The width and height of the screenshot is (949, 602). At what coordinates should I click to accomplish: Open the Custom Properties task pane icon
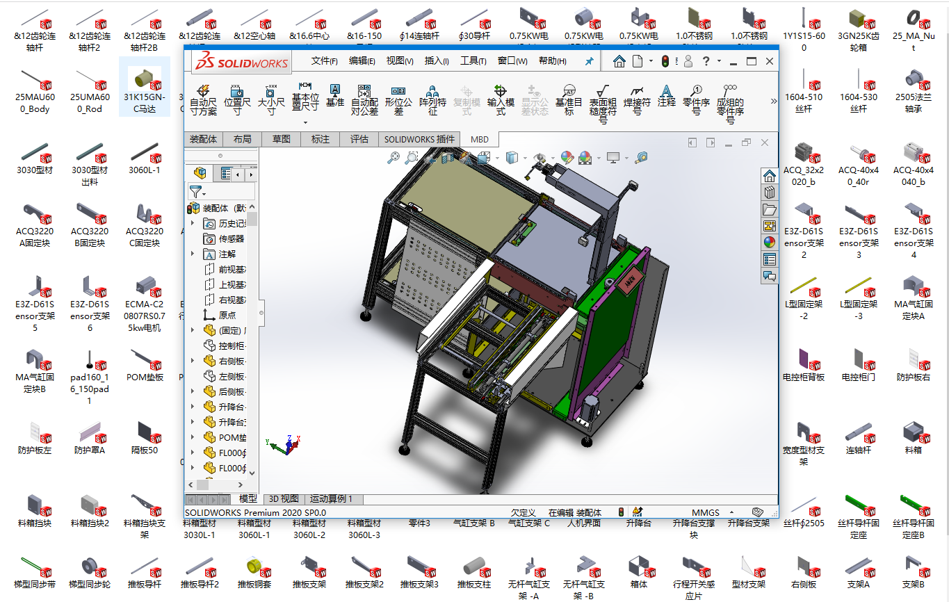point(769,259)
